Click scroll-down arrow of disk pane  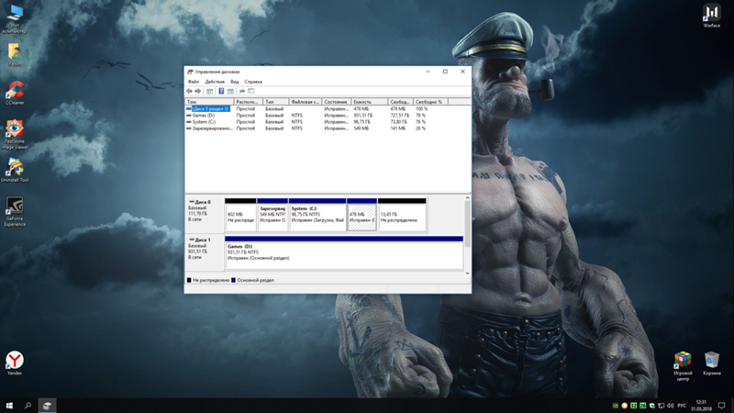point(467,273)
